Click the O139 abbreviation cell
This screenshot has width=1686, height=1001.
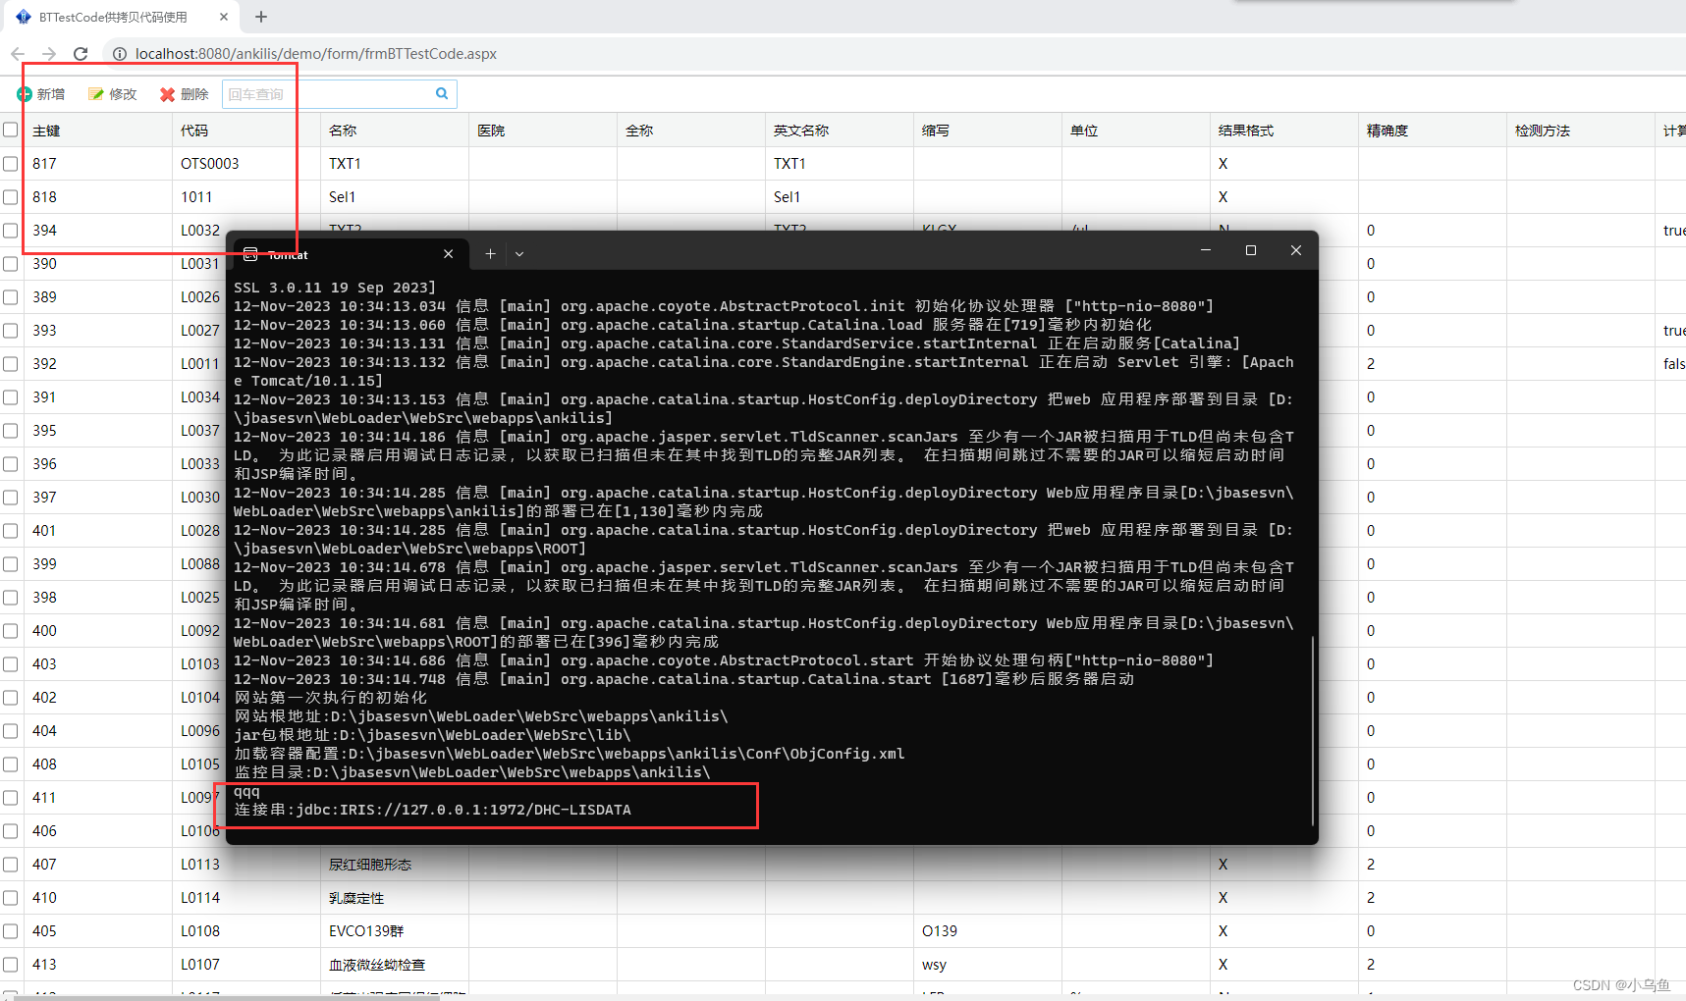pos(988,931)
